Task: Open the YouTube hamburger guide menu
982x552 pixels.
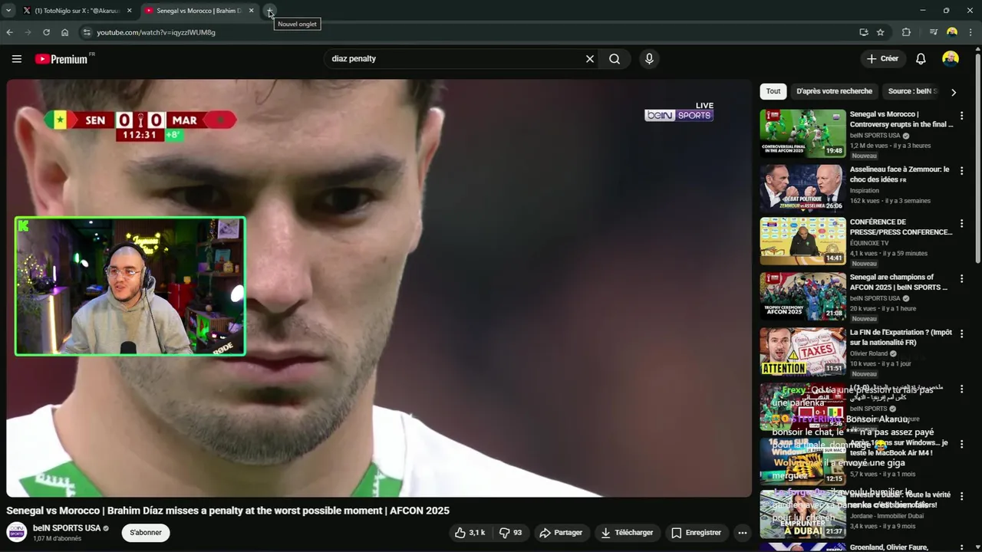Action: [x=16, y=58]
